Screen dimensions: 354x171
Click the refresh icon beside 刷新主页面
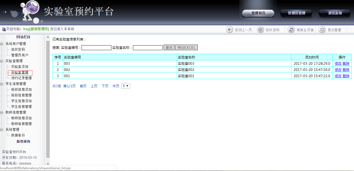291,30
